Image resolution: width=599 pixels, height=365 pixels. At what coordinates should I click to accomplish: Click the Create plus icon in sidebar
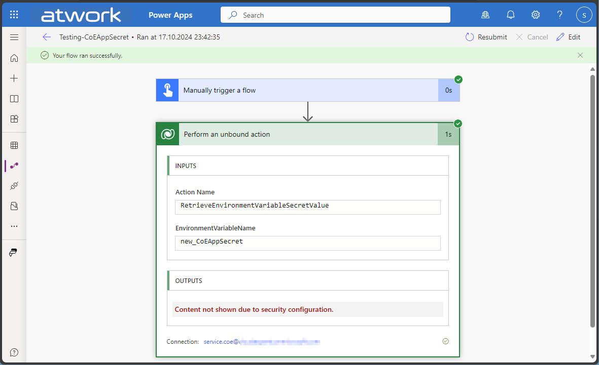[14, 78]
